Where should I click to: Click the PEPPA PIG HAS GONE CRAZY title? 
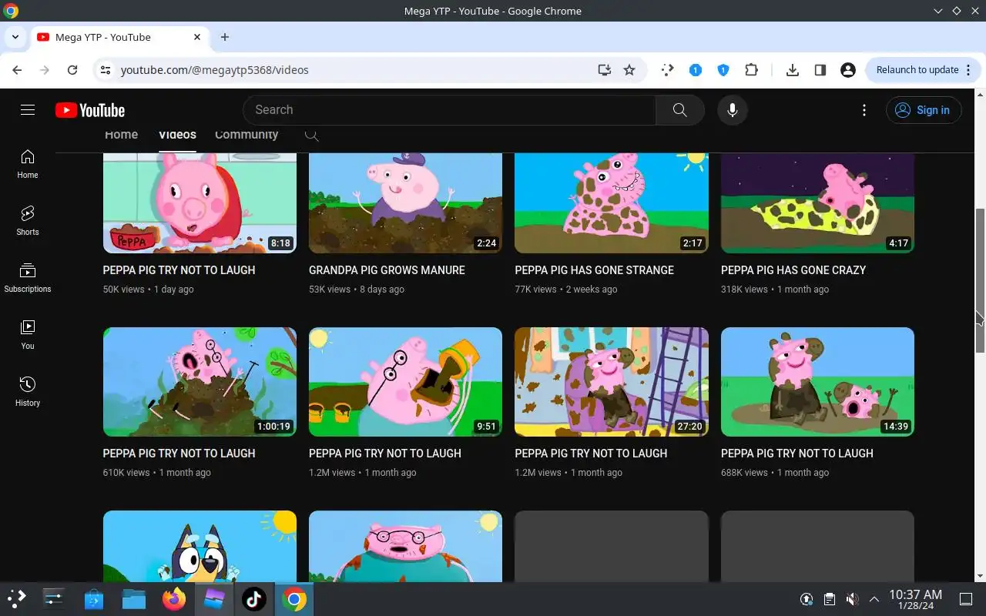tap(793, 270)
